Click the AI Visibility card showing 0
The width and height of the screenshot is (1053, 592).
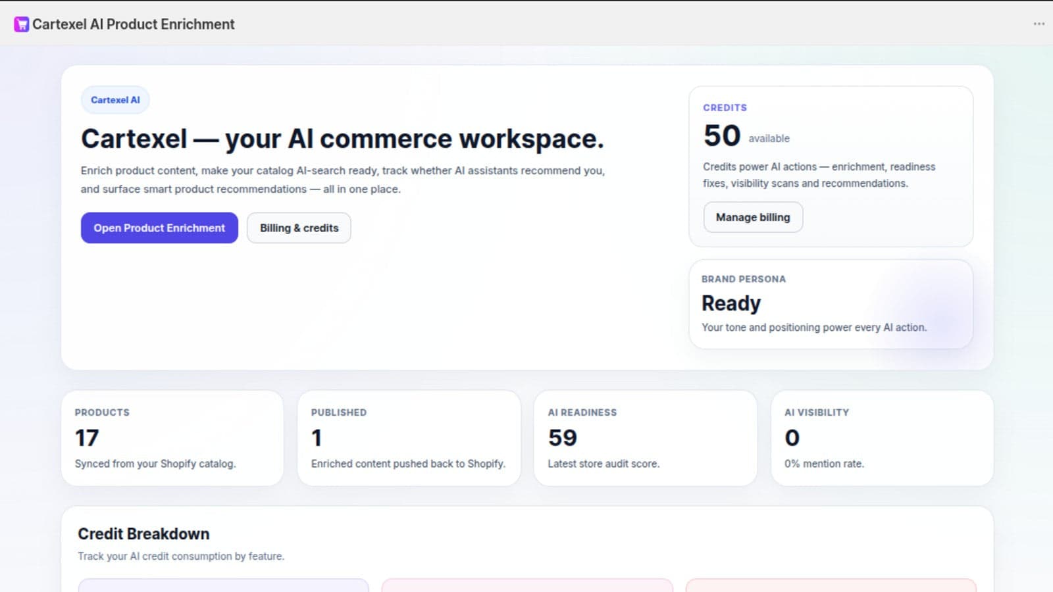[x=882, y=438]
